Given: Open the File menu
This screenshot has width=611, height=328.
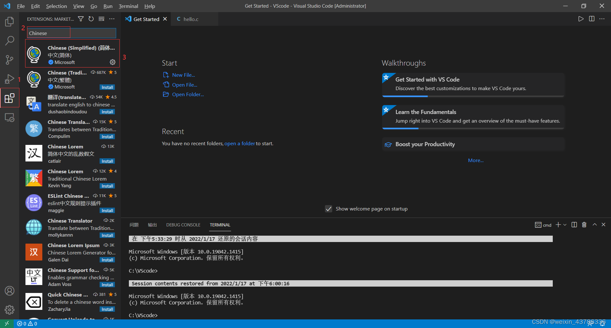Looking at the screenshot, I should (x=21, y=6).
